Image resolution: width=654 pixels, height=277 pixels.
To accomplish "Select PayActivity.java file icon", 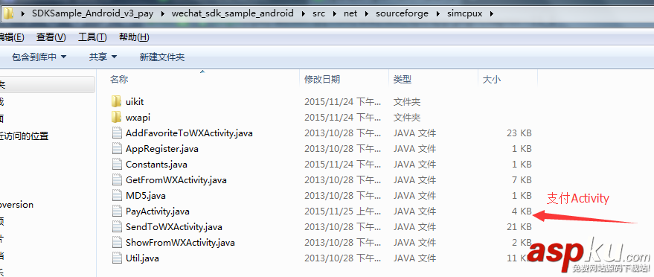I will point(117,211).
